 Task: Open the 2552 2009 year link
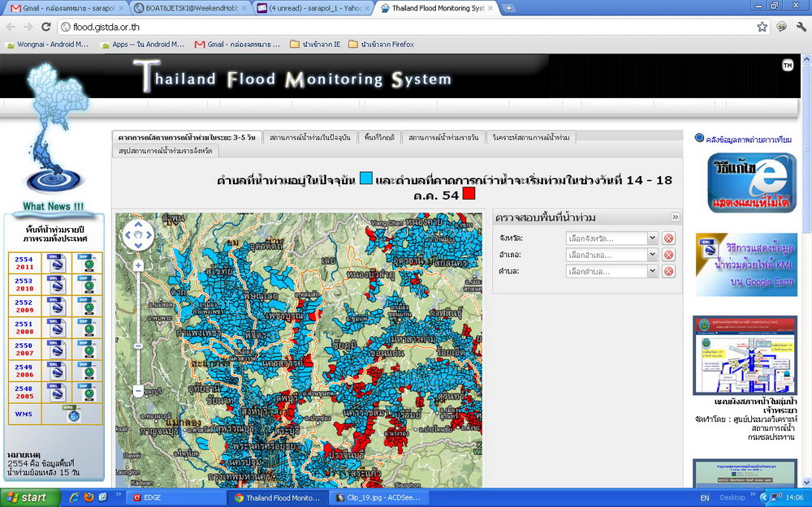click(x=24, y=306)
